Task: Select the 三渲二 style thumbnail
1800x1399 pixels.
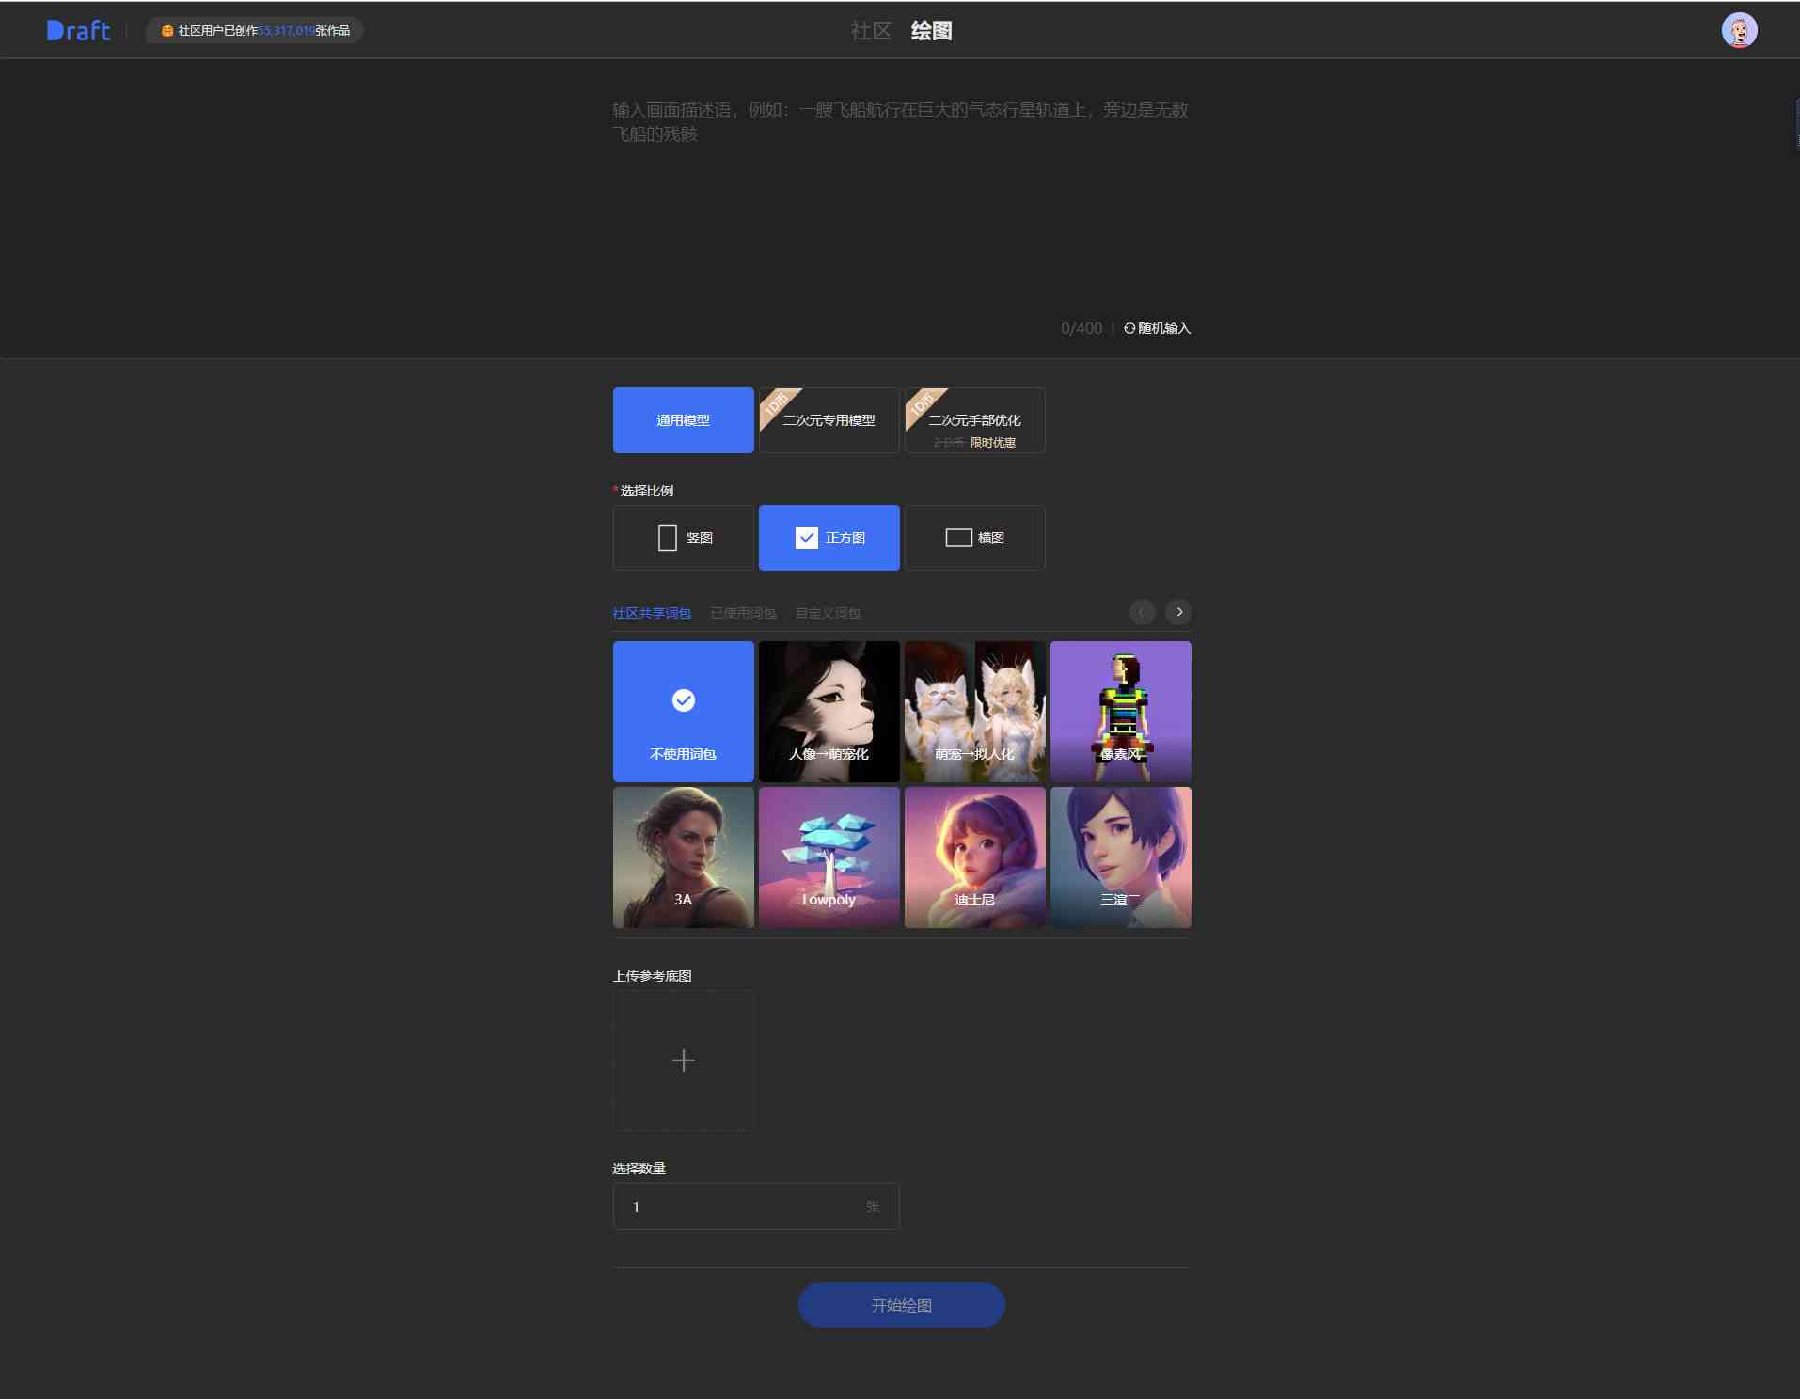Action: point(1121,857)
